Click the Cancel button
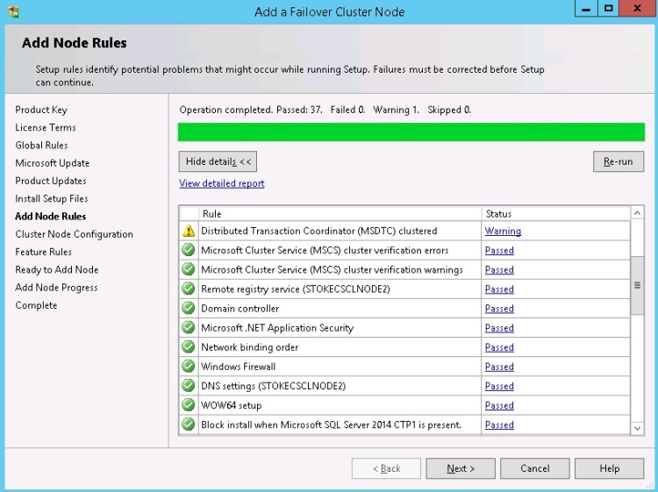The image size is (658, 492). click(x=534, y=468)
